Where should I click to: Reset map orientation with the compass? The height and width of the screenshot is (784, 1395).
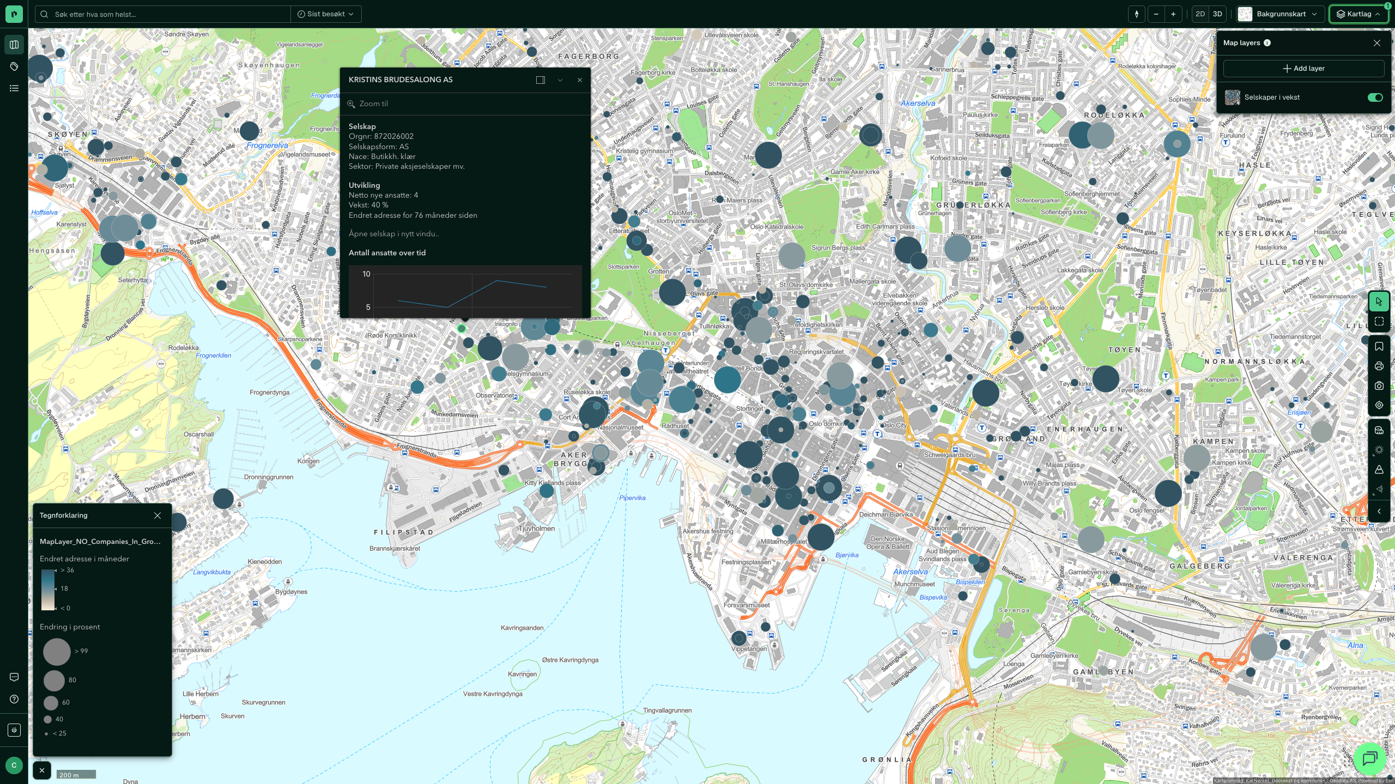1137,14
